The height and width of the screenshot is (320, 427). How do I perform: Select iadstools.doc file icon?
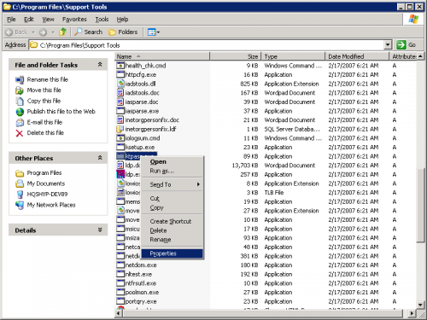click(x=120, y=93)
